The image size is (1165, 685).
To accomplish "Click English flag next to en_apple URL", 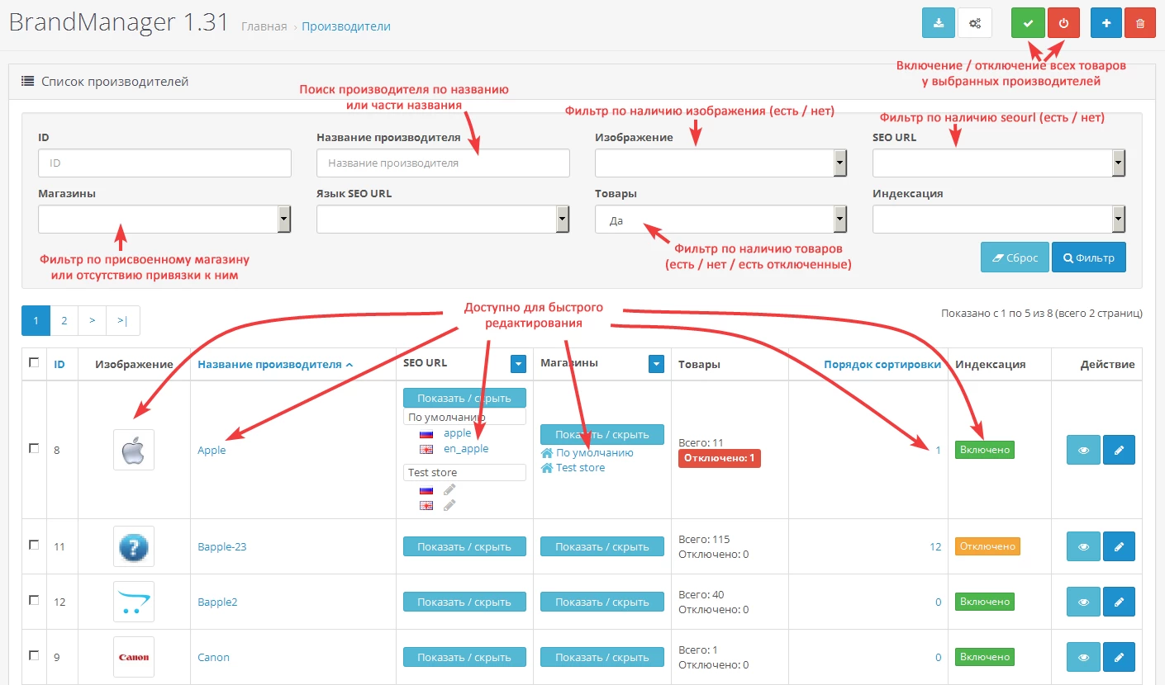I will (426, 449).
